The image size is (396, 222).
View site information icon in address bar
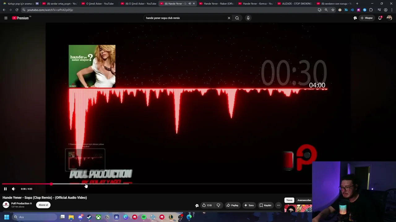pyautogui.click(x=24, y=10)
